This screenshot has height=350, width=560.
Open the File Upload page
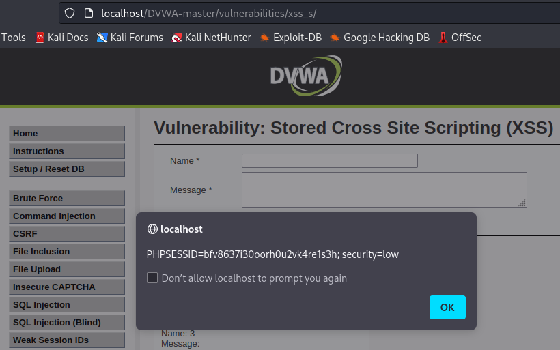point(67,269)
